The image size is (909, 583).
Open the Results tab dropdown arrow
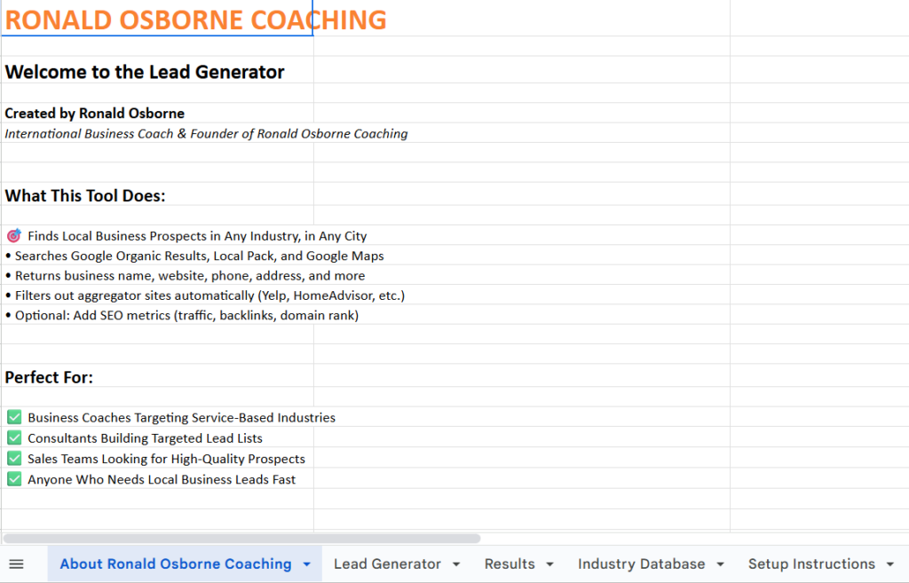(x=549, y=563)
